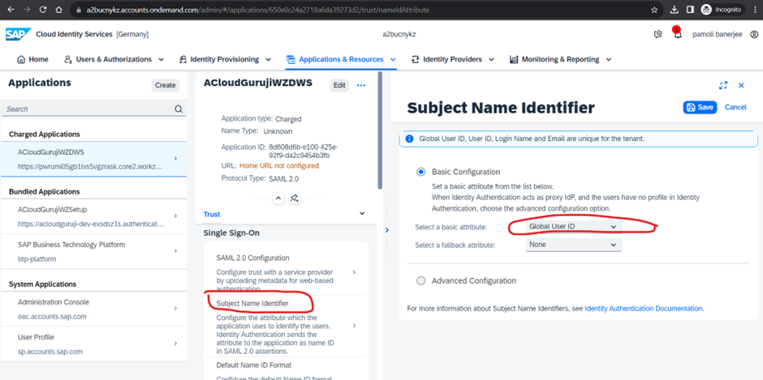Collapse the Trust section chevron
The width and height of the screenshot is (763, 380).
tap(361, 214)
